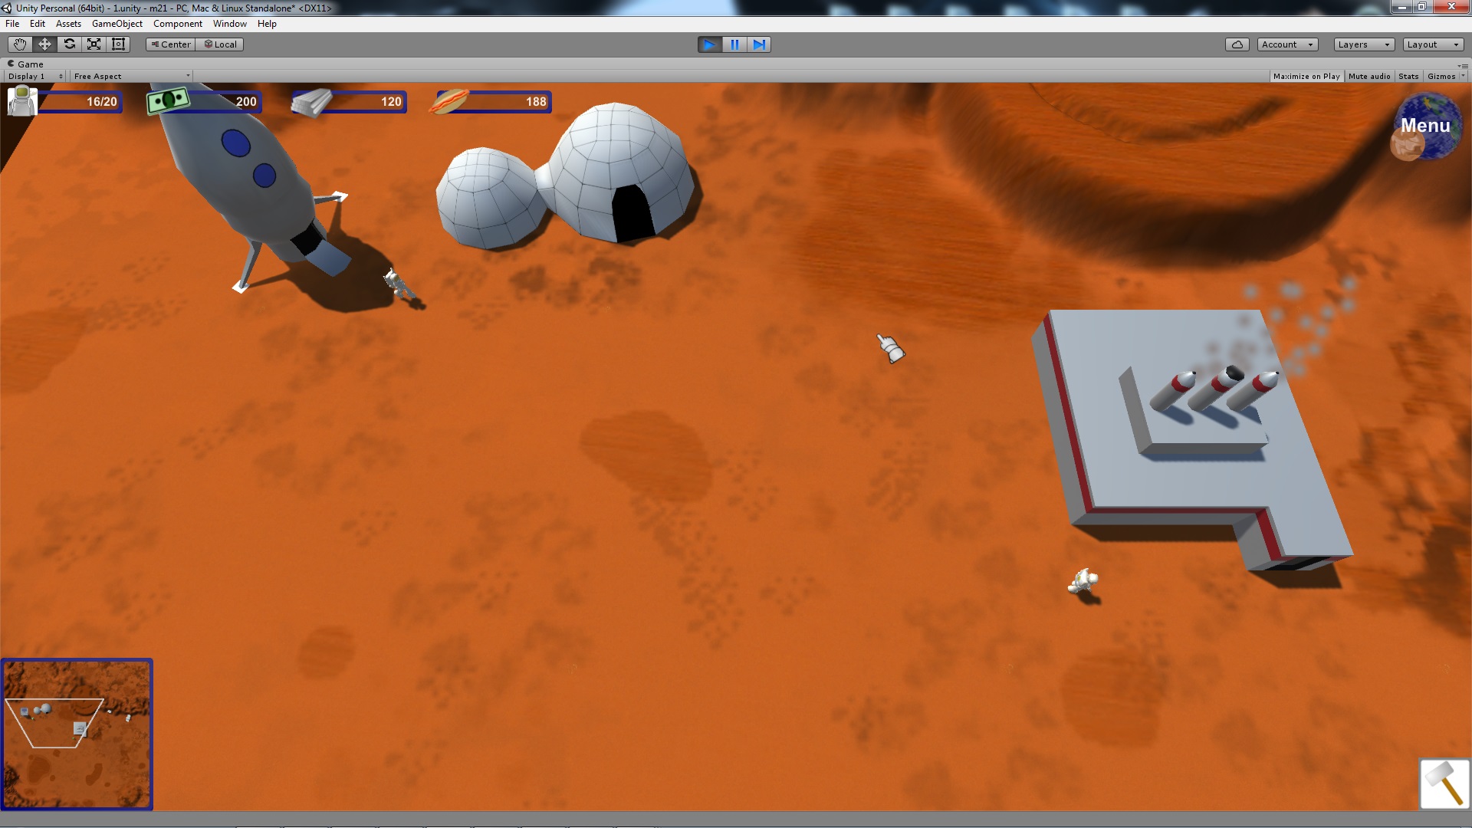
Task: Open the Window menu
Action: click(x=230, y=24)
